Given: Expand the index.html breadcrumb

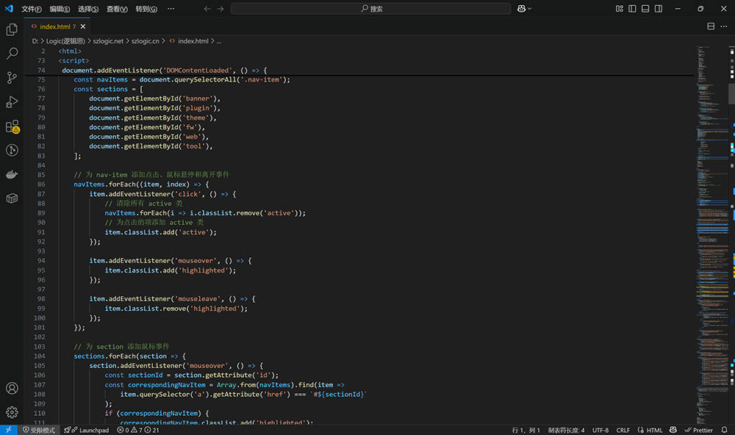Looking at the screenshot, I should [x=189, y=41].
